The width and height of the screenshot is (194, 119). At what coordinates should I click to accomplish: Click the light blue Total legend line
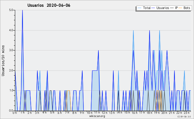(x=139, y=8)
